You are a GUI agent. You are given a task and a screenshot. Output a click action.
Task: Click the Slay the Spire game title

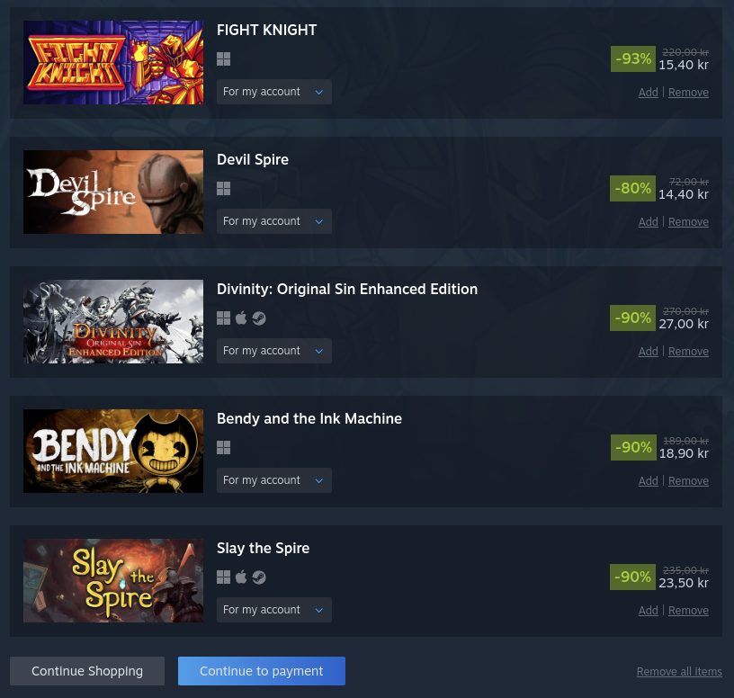263,548
